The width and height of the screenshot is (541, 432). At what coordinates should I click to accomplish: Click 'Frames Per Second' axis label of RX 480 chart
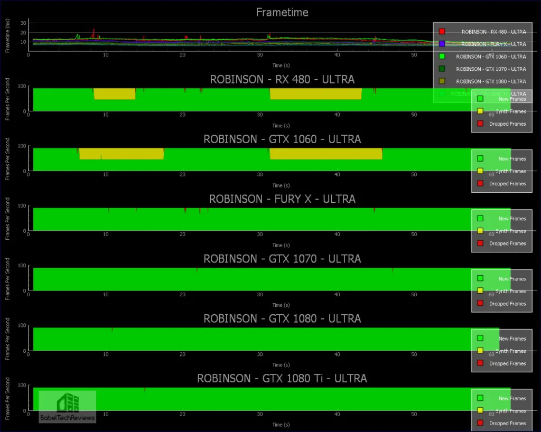(x=7, y=99)
